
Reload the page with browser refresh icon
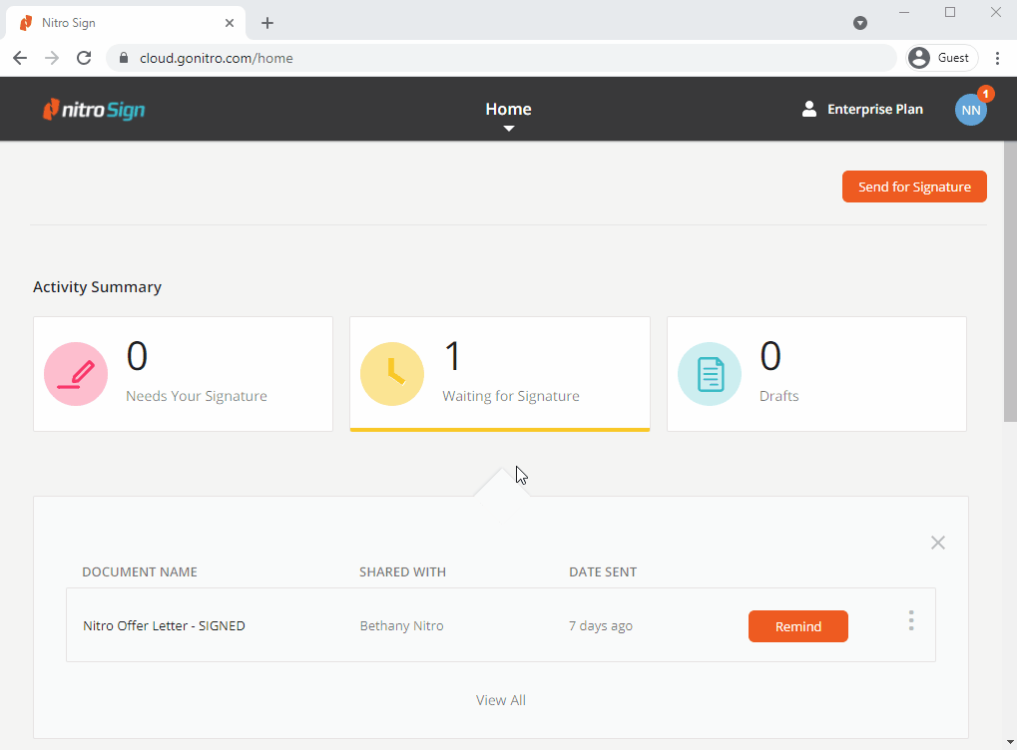[84, 58]
